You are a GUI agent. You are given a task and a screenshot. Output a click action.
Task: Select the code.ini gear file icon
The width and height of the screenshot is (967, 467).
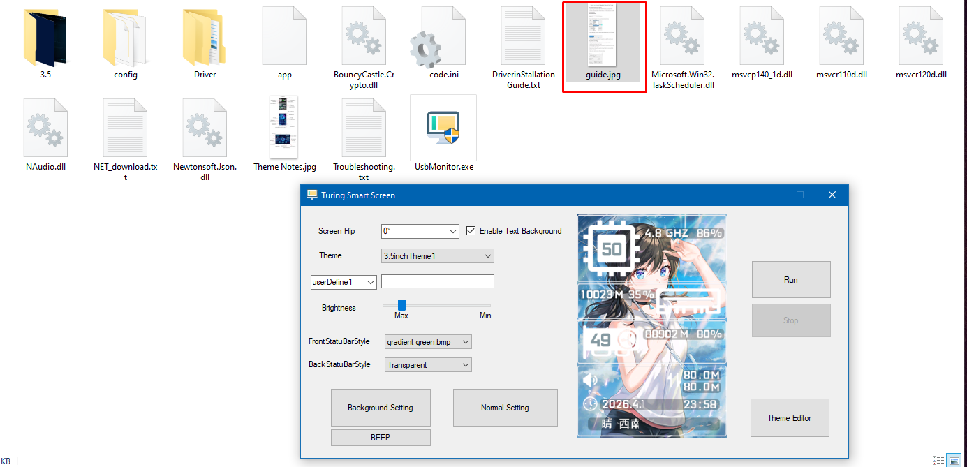coord(437,37)
